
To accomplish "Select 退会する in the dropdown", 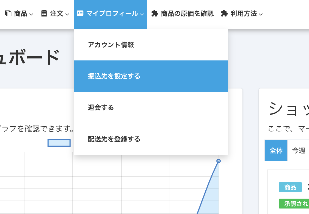I will tap(101, 107).
